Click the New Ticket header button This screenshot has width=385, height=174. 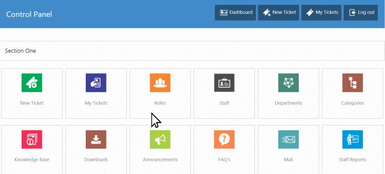tap(279, 12)
